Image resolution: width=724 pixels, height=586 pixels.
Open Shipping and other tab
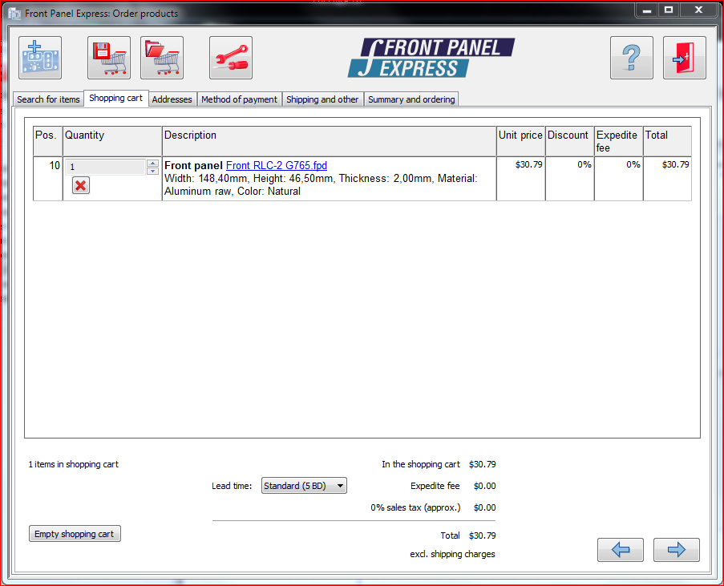coord(322,99)
